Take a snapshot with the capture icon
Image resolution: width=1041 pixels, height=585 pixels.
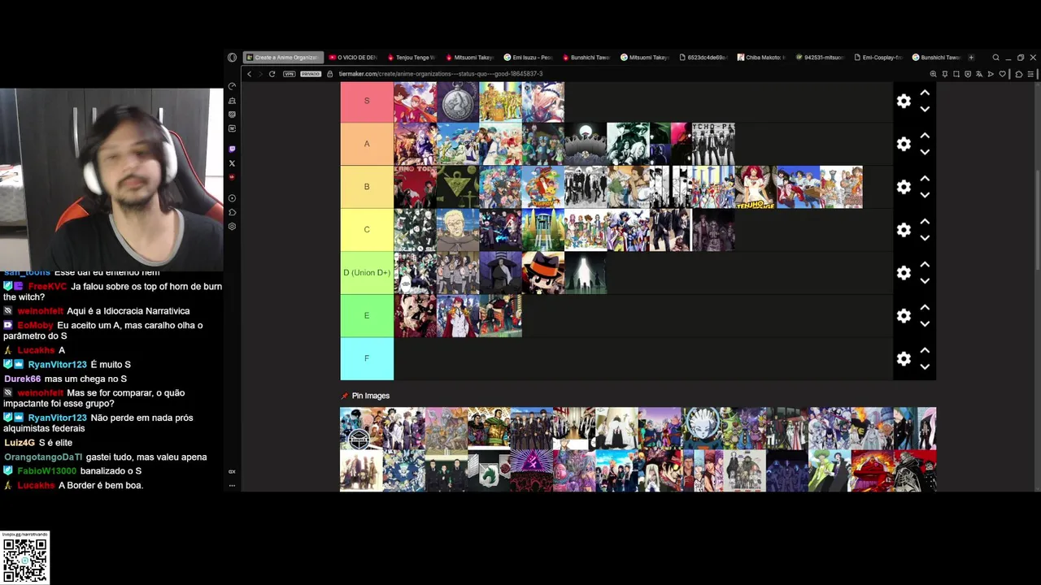tap(956, 74)
